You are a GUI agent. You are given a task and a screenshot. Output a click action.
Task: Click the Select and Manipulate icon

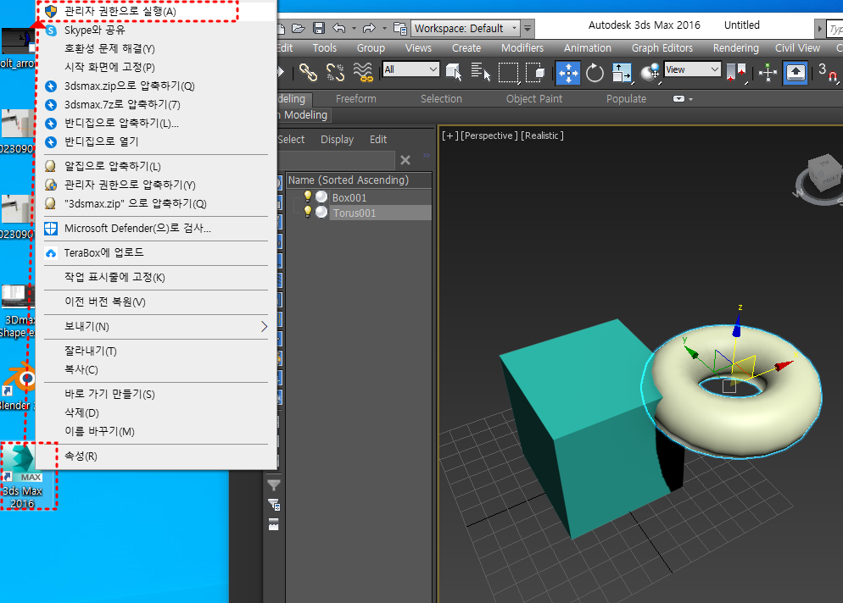[x=768, y=73]
